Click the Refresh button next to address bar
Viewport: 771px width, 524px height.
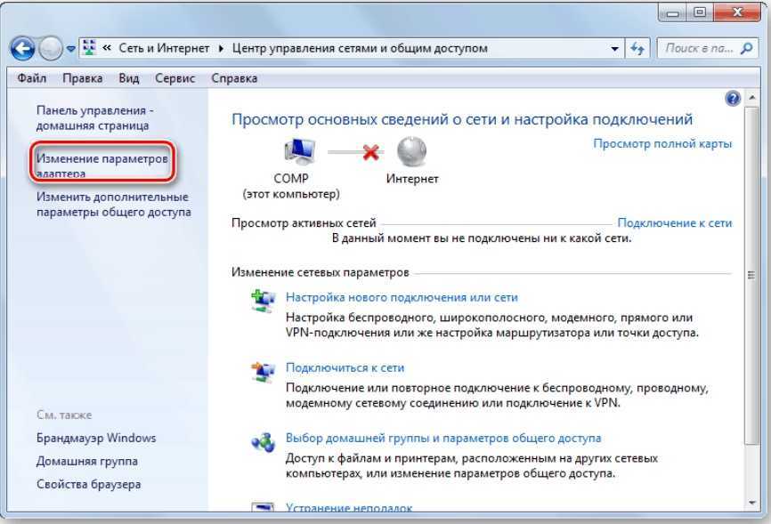(x=637, y=48)
